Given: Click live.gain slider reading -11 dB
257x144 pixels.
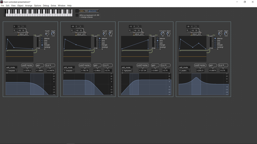Looking at the screenshot, I should 95,42.
